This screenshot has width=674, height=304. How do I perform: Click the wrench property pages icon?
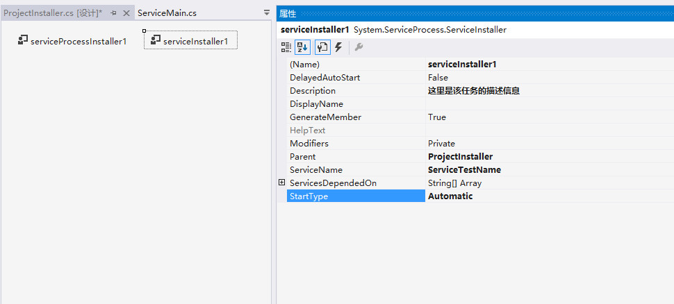tap(359, 47)
